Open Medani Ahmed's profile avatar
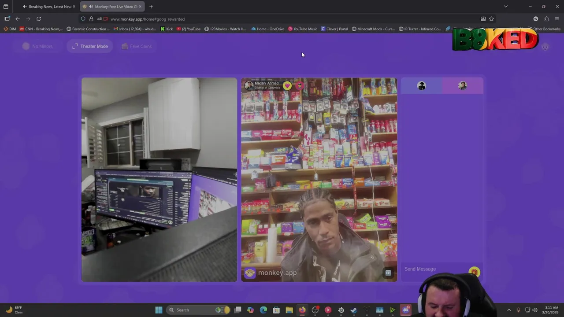This screenshot has height=317, width=564. [249, 85]
